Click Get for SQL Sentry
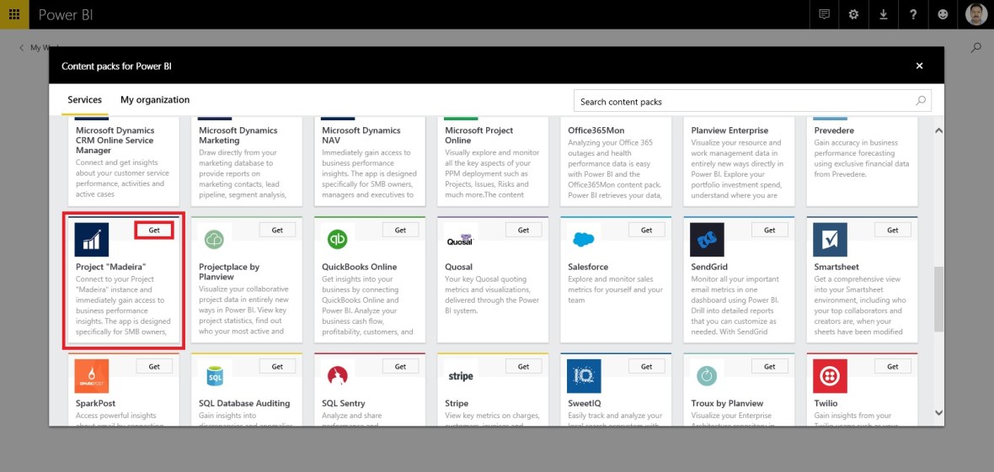Image resolution: width=994 pixels, height=472 pixels. tap(401, 366)
